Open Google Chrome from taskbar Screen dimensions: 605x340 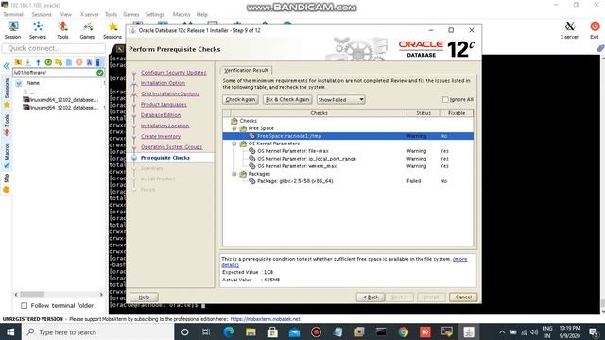tap(404, 331)
